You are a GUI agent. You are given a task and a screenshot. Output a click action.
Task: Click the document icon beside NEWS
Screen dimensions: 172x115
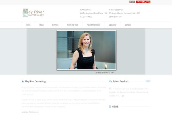pyautogui.click(x=110, y=107)
